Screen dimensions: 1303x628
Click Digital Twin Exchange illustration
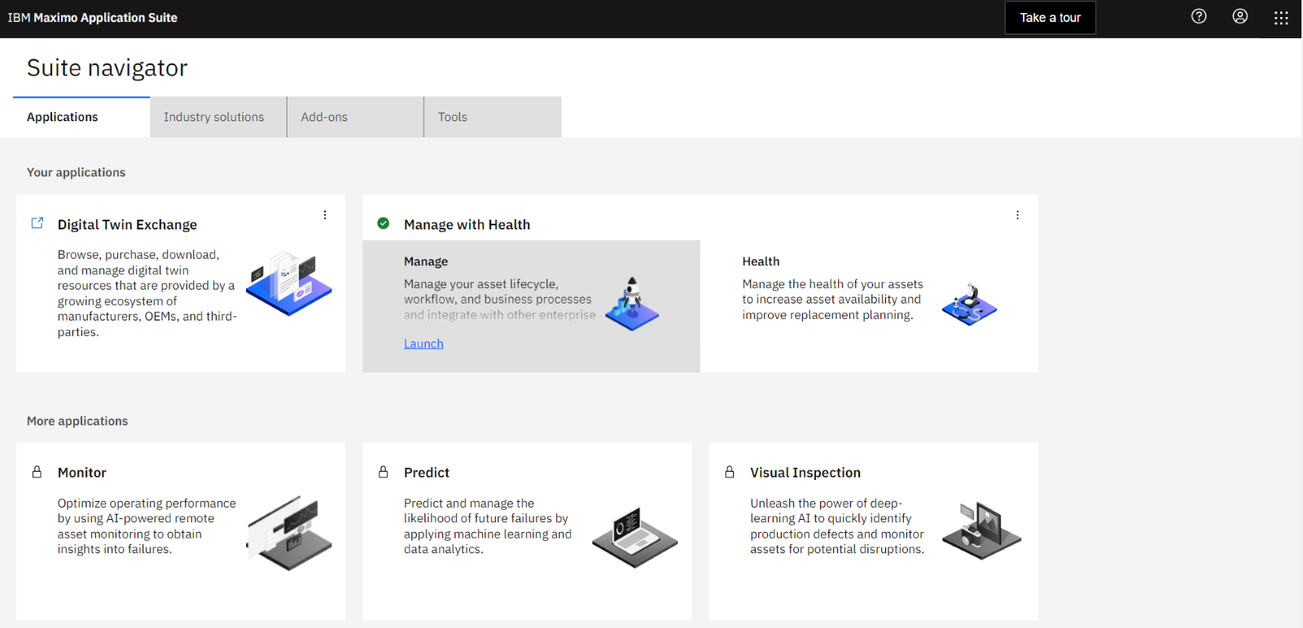pos(289,283)
